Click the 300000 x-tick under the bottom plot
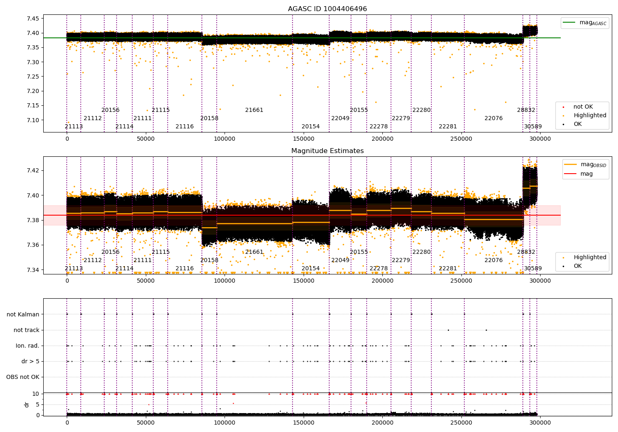The image size is (618, 432). [x=540, y=423]
